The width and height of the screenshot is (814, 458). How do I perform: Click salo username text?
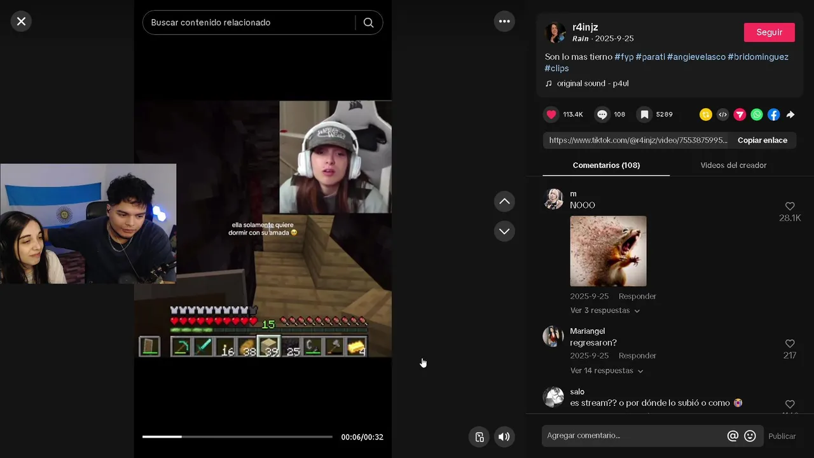click(x=577, y=392)
